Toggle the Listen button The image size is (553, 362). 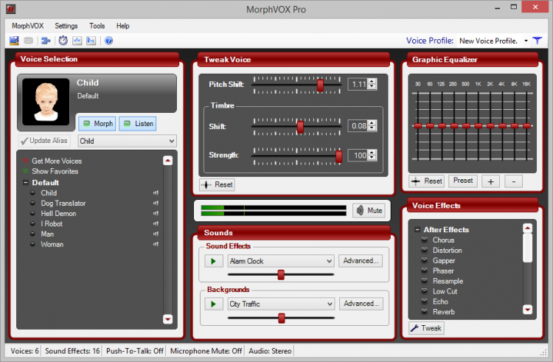click(138, 124)
